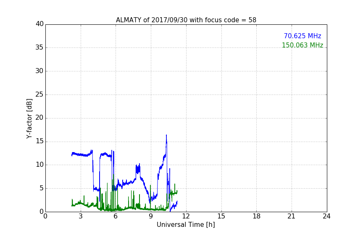Click the plot title 'ALMATY of 2017/09/30 with focus code = 58'

coord(186,20)
